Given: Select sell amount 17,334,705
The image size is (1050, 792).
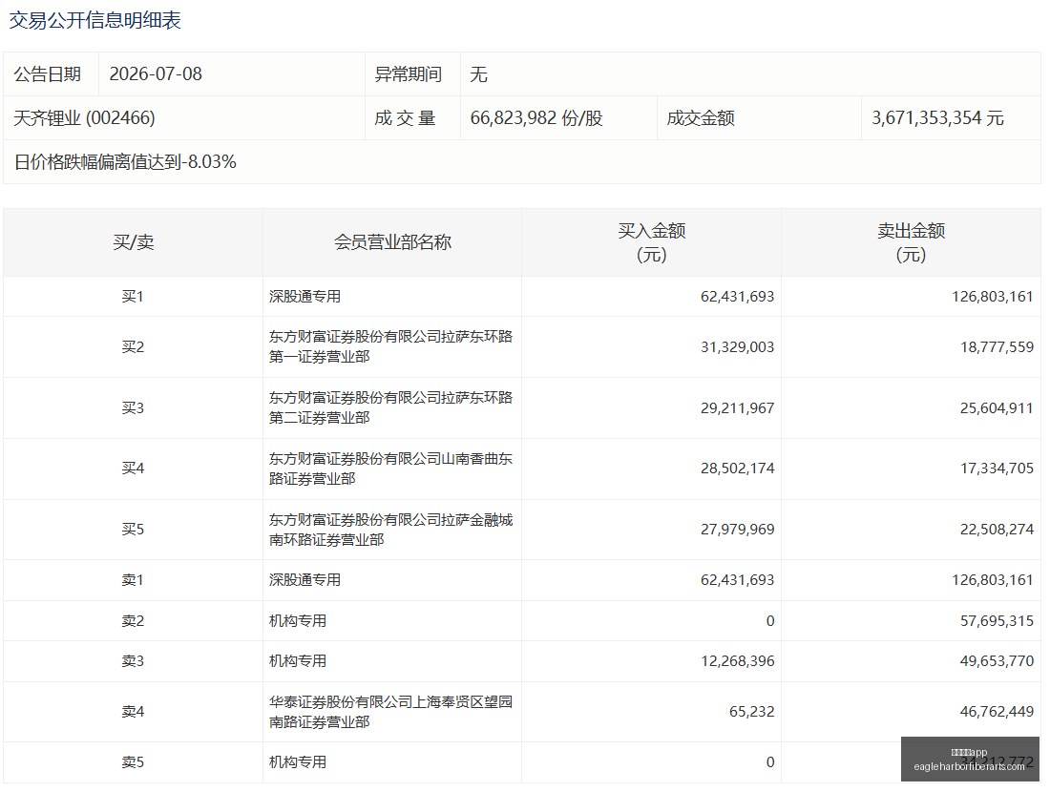Looking at the screenshot, I should click(997, 468).
